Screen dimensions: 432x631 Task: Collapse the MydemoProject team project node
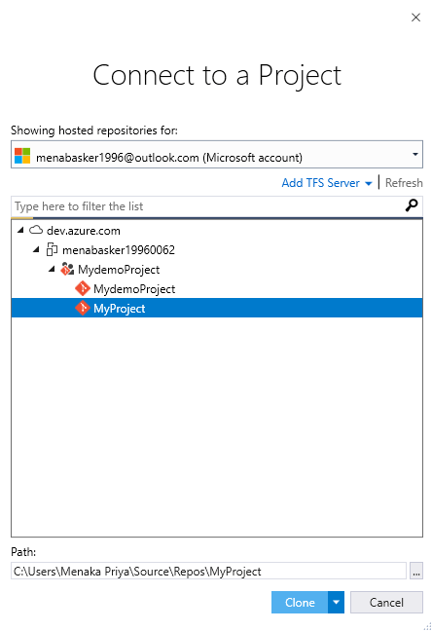(52, 269)
